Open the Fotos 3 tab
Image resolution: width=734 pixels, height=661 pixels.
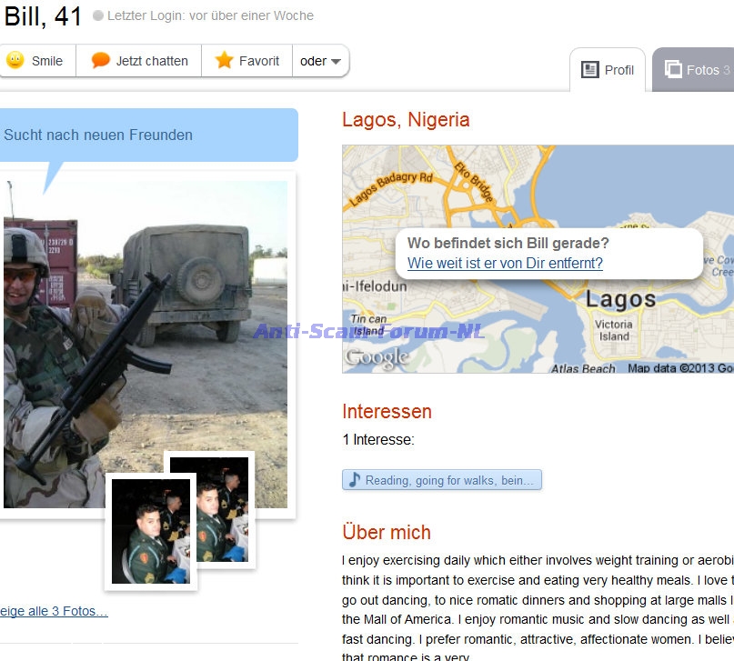point(693,70)
